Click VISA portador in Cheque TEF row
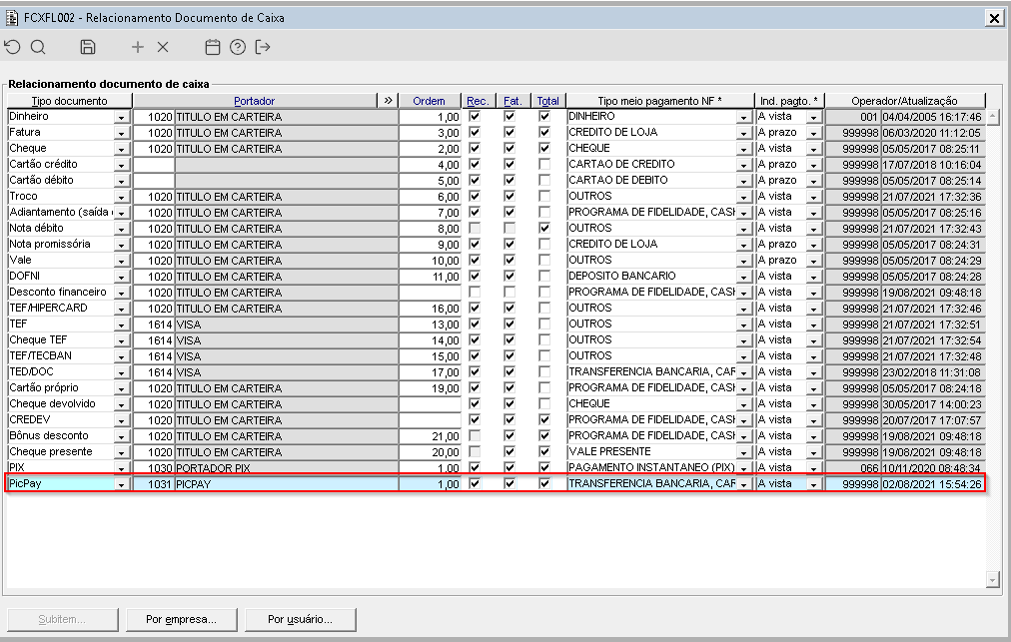1011x642 pixels. click(287, 340)
